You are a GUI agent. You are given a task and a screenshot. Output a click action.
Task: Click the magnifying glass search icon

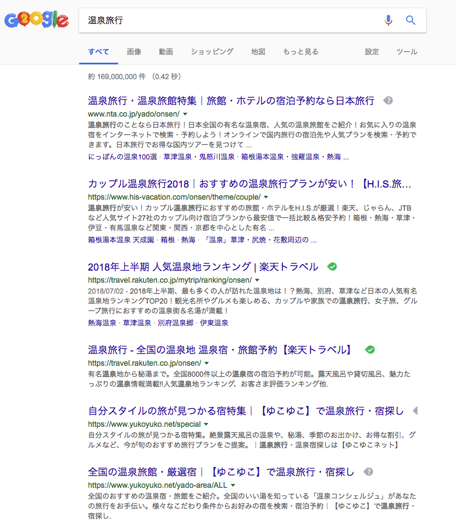click(x=410, y=20)
